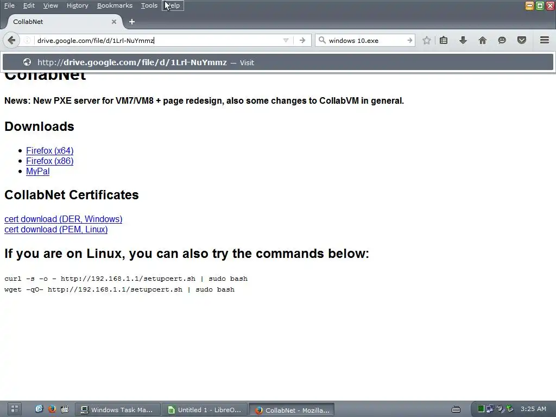Click cert download (DER, Windows)
Viewport: 556px width, 417px height.
point(63,219)
